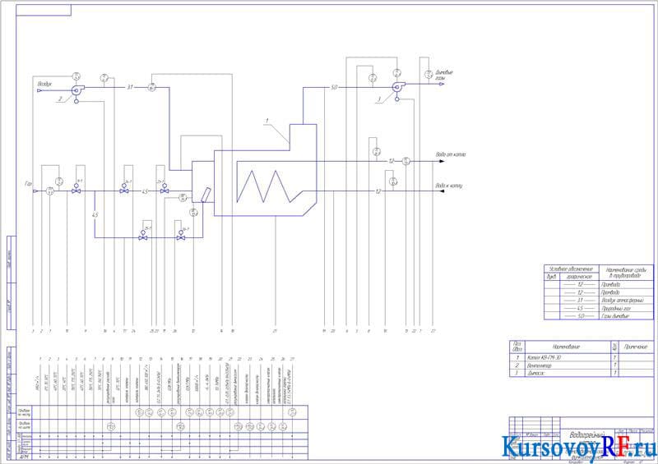Click the Воздух label
This screenshot has height=464, width=658.
click(44, 84)
